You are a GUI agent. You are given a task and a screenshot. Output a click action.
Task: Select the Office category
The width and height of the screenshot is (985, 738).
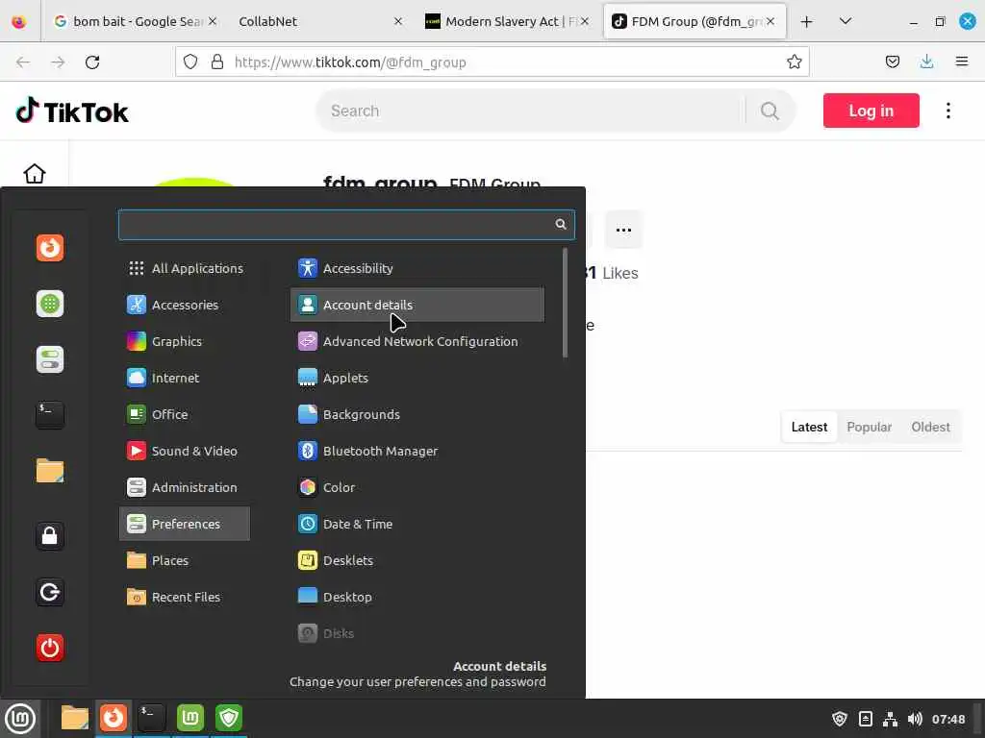[x=185, y=414]
